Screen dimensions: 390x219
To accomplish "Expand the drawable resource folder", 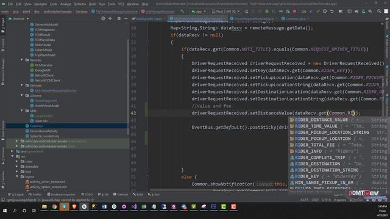I will (17, 166).
